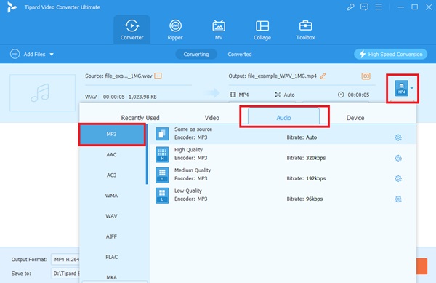Click the orange convert button
The image size is (436, 283).
pyautogui.click(x=421, y=266)
